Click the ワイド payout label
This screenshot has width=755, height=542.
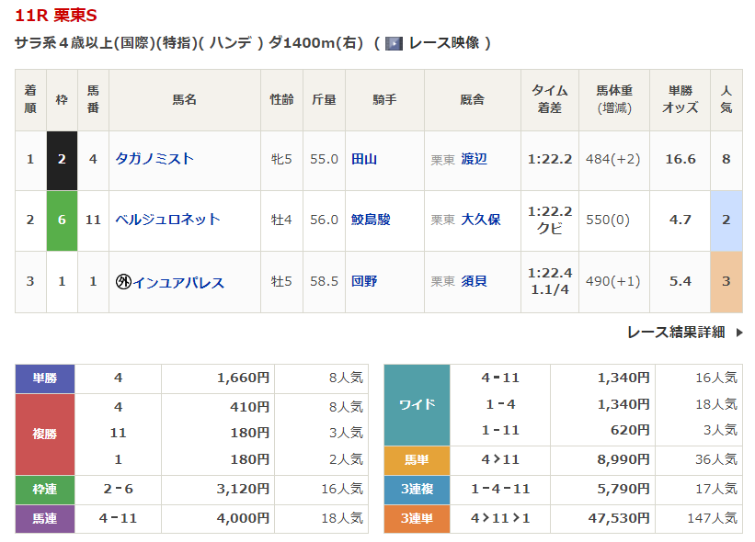pyautogui.click(x=417, y=404)
